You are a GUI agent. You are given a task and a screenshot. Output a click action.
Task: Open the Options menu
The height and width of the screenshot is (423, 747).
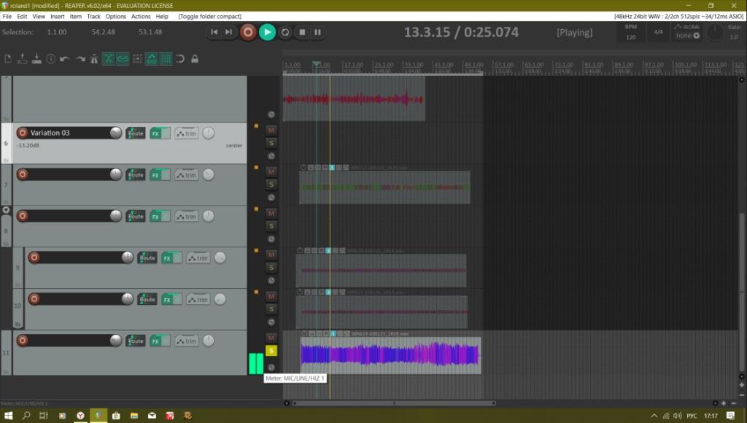point(116,16)
